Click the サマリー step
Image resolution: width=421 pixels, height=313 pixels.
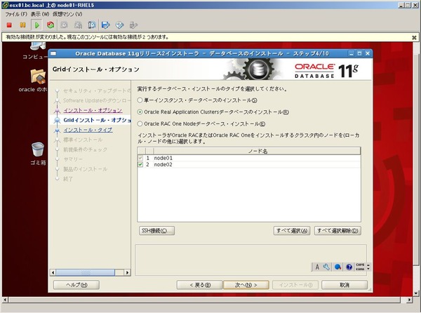(73, 159)
